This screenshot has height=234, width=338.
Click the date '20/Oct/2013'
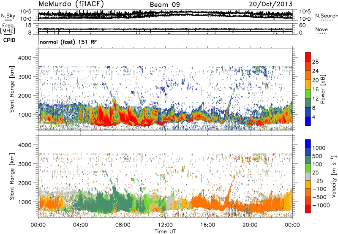pos(271,4)
